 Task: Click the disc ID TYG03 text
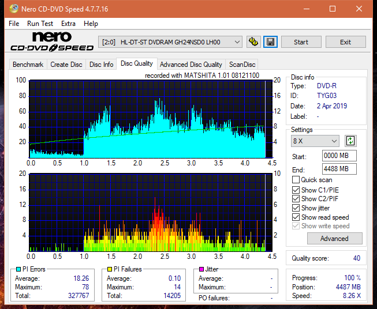[x=327, y=96]
